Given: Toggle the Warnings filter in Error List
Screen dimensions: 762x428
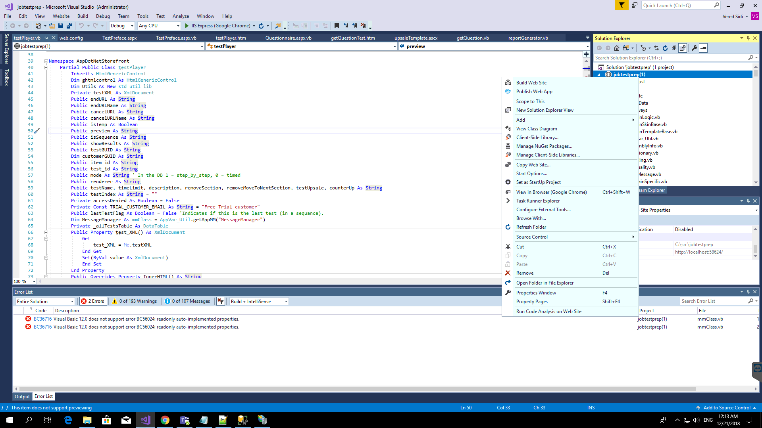Looking at the screenshot, I should tap(134, 301).
